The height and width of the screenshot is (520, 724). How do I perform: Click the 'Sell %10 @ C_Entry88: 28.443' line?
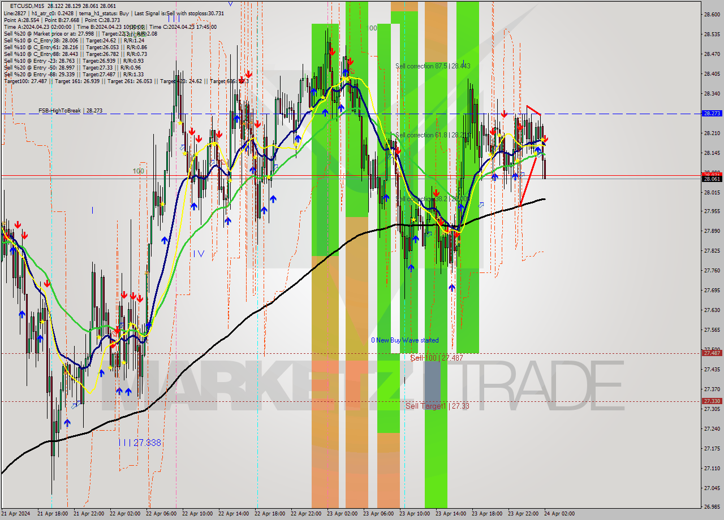76,54
